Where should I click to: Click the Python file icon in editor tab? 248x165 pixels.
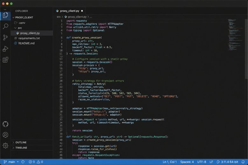(x=57, y=11)
